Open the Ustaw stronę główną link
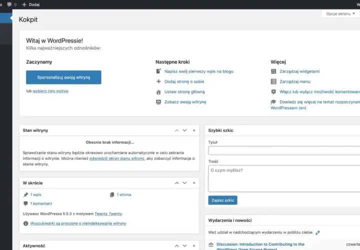The image size is (360, 250). click(x=184, y=92)
